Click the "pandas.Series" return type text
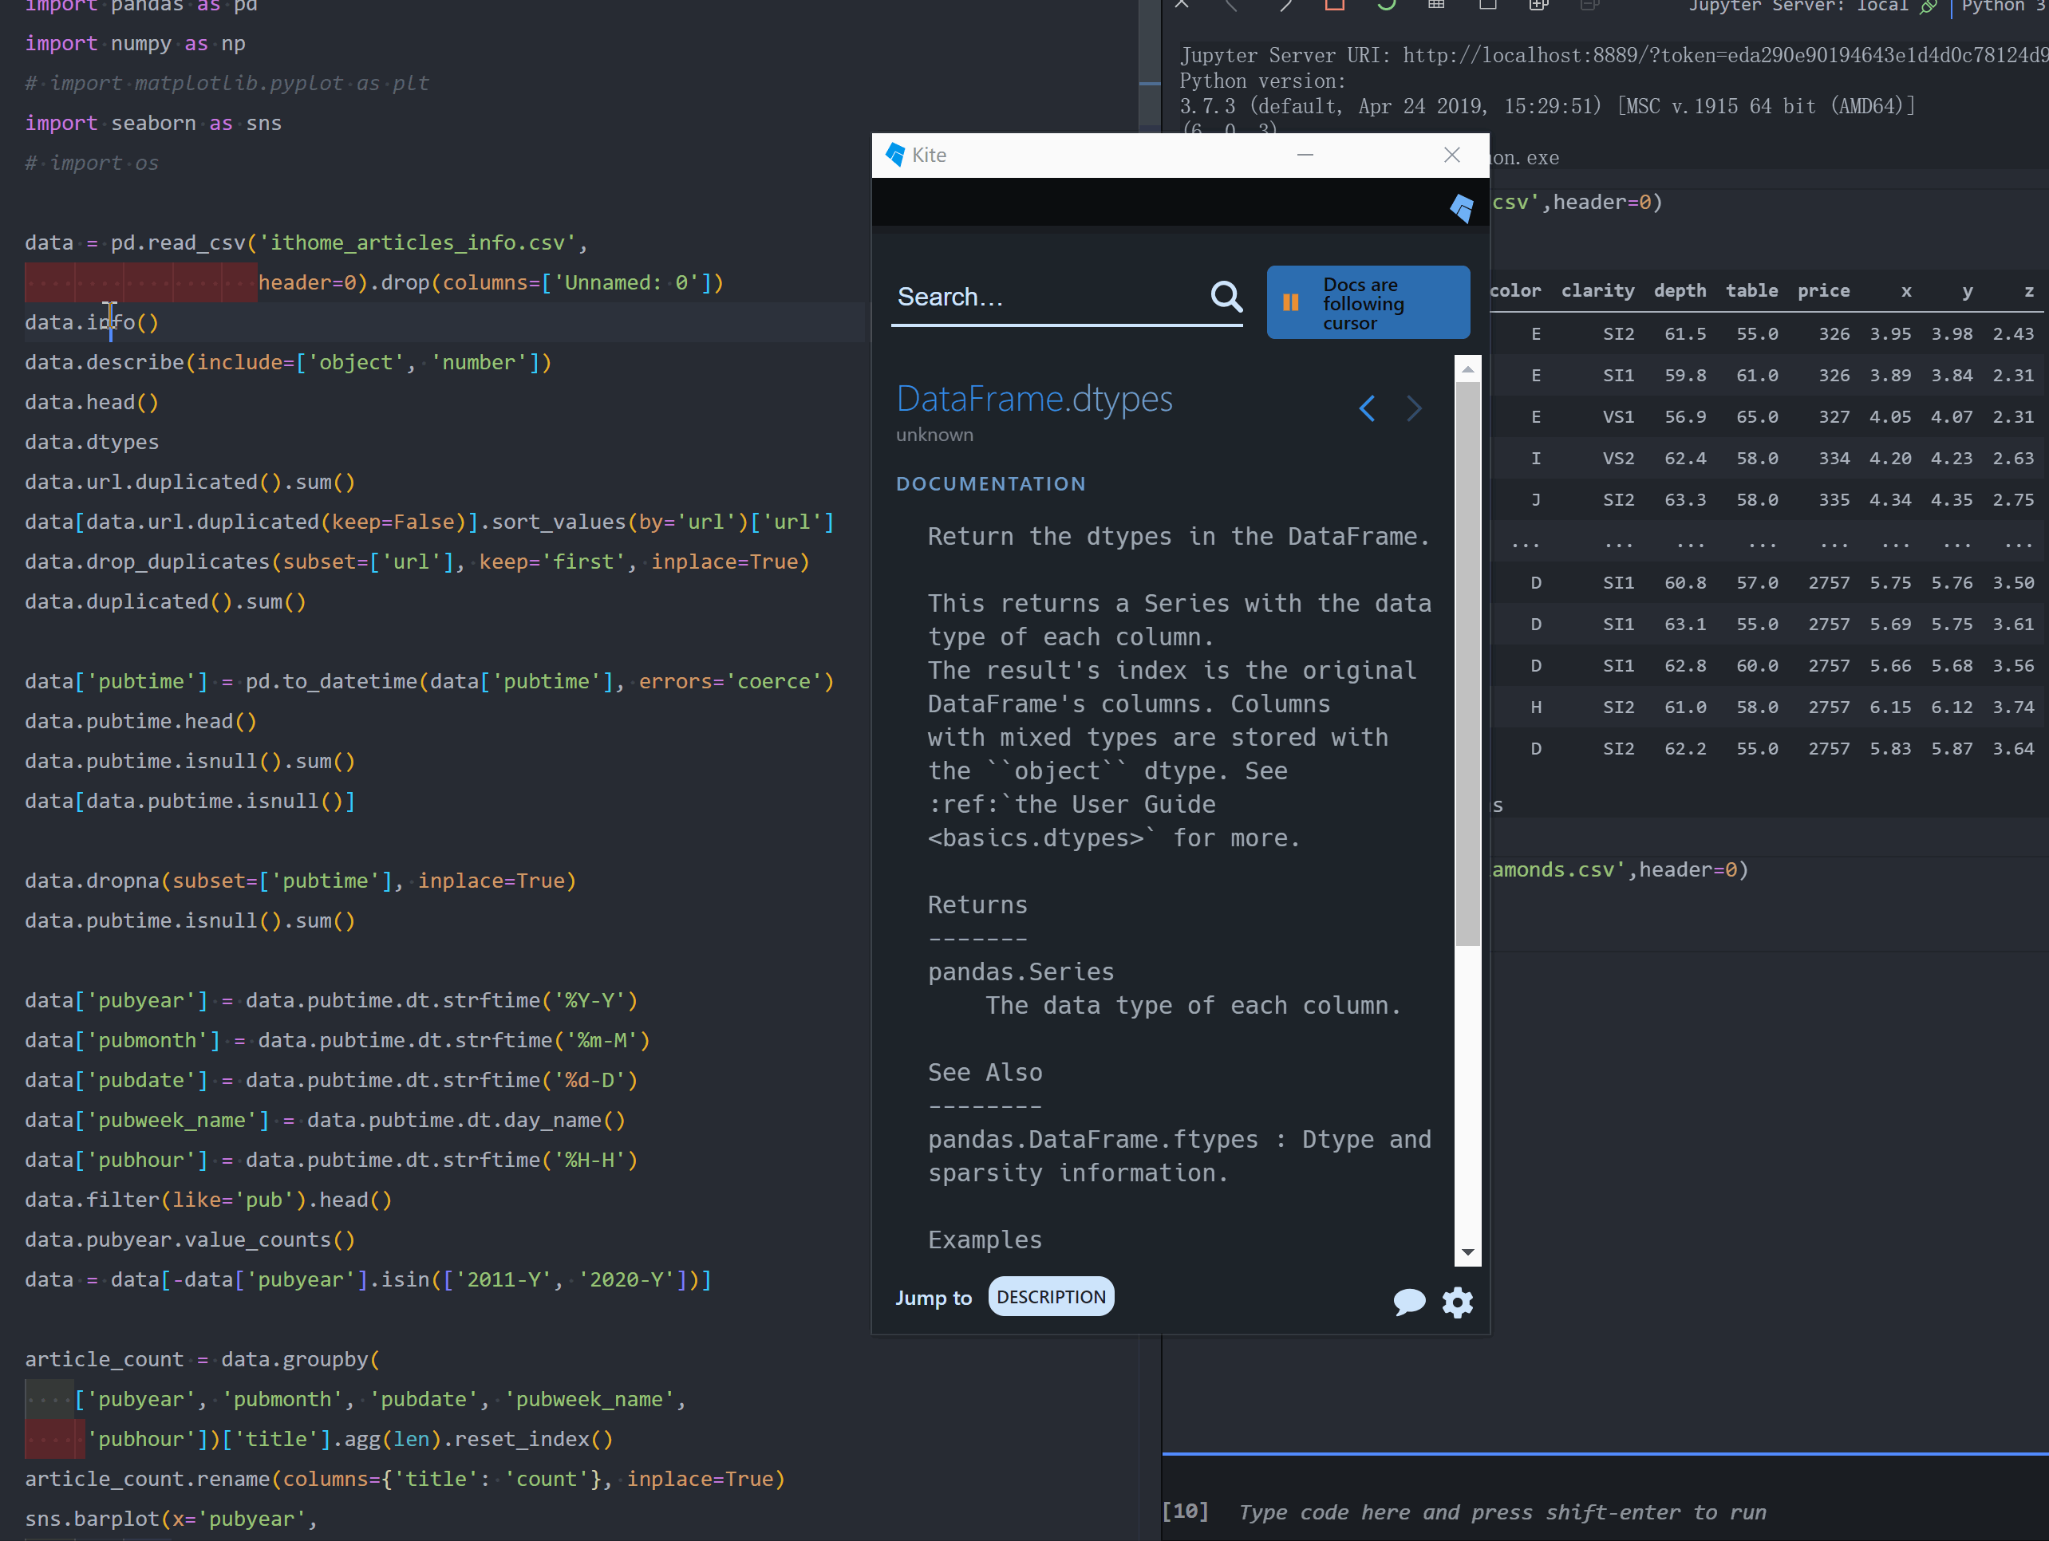 click(1021, 972)
